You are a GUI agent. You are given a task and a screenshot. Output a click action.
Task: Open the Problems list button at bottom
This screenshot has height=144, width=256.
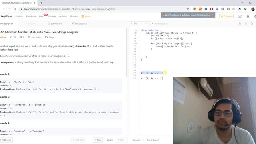[6, 140]
